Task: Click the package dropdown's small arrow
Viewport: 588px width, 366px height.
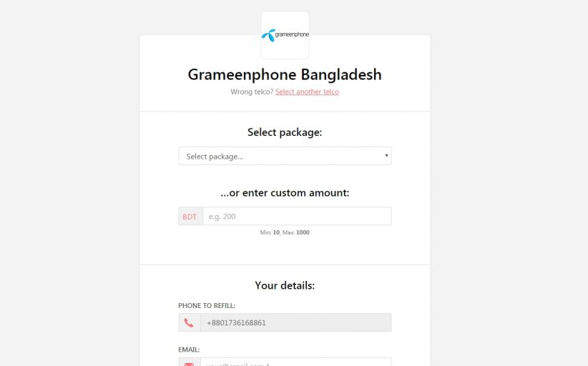Action: (386, 156)
